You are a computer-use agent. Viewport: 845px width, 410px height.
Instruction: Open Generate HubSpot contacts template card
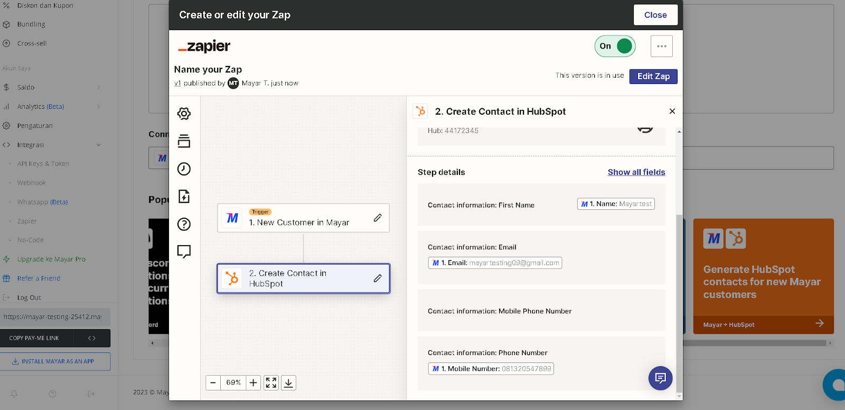(763, 276)
